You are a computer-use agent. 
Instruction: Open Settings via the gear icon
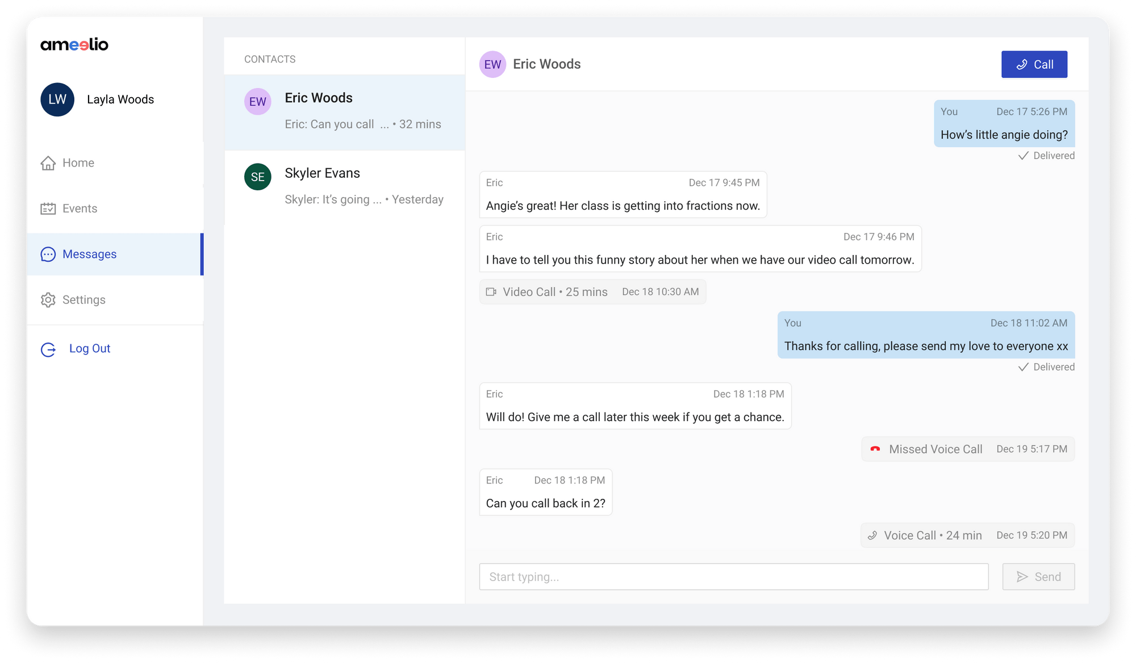tap(48, 299)
